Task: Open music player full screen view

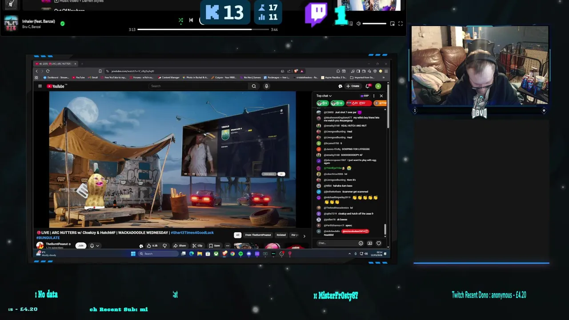Action: [x=401, y=24]
